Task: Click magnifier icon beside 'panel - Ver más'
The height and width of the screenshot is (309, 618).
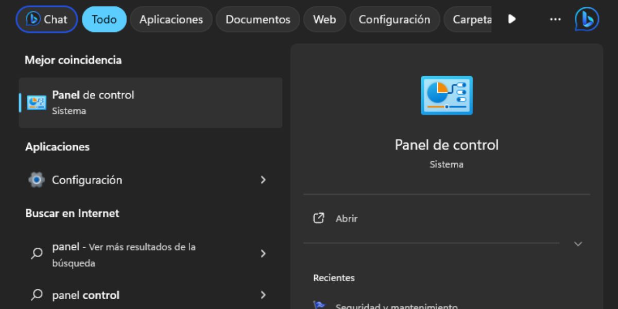Action: 37,253
